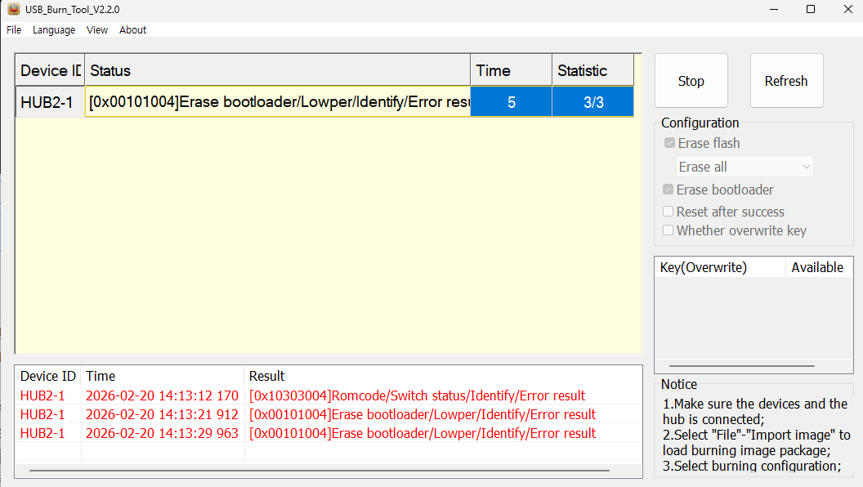Enable Reset after success option
This screenshot has height=487, width=863.
click(668, 212)
